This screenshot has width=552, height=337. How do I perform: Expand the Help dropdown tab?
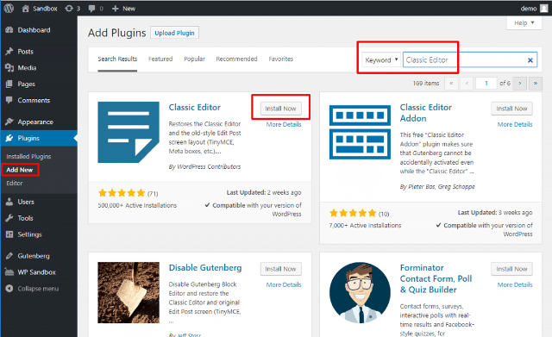[524, 23]
